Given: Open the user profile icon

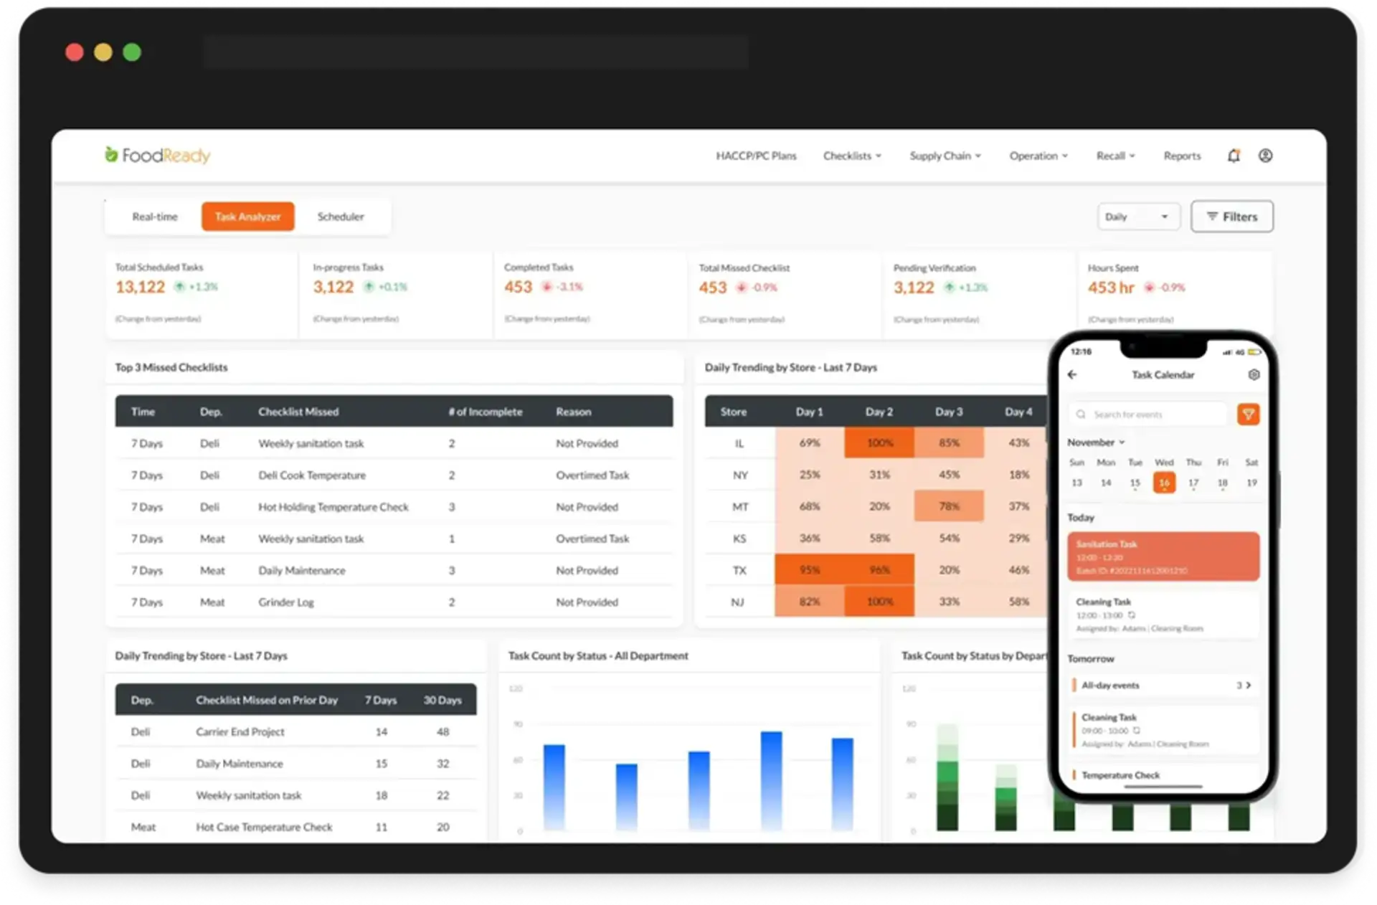Looking at the screenshot, I should [1265, 156].
